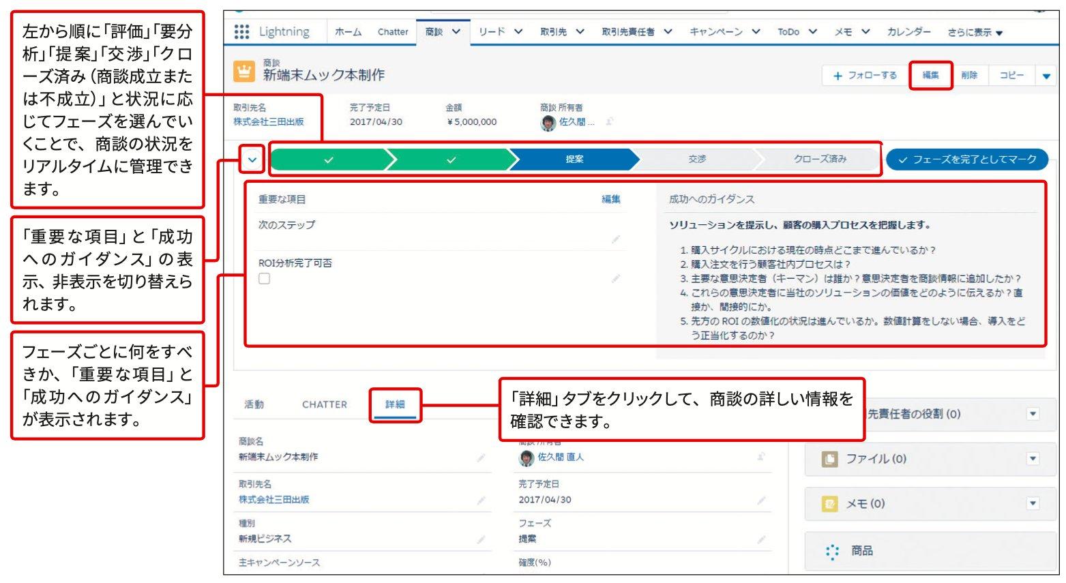1066x583 pixels.
Task: Click the ファイル (0) related list heading
Action: click(x=876, y=459)
